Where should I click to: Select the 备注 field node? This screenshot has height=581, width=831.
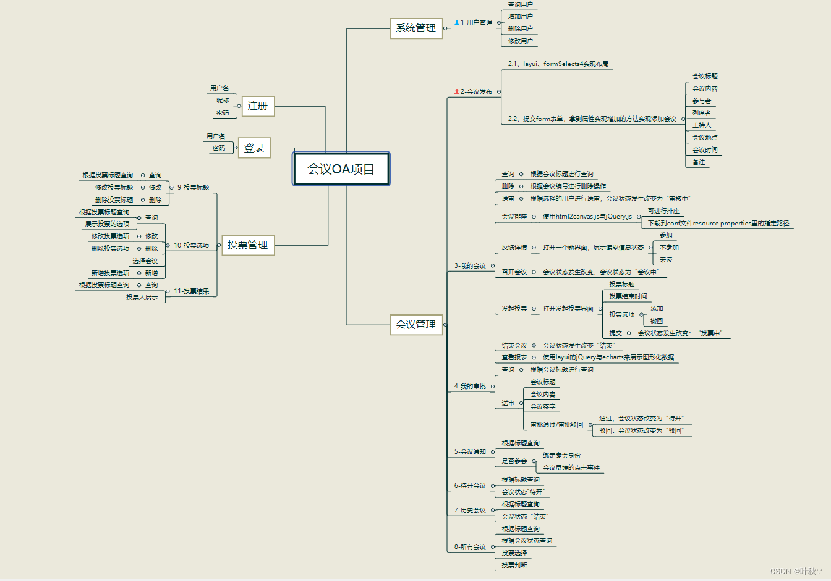pyautogui.click(x=699, y=162)
